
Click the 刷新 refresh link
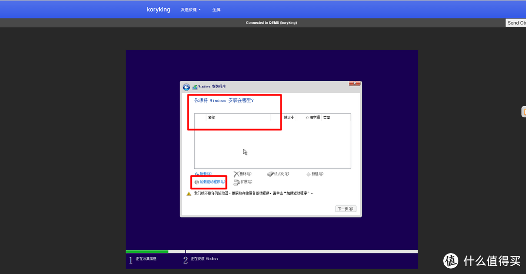[x=203, y=174]
